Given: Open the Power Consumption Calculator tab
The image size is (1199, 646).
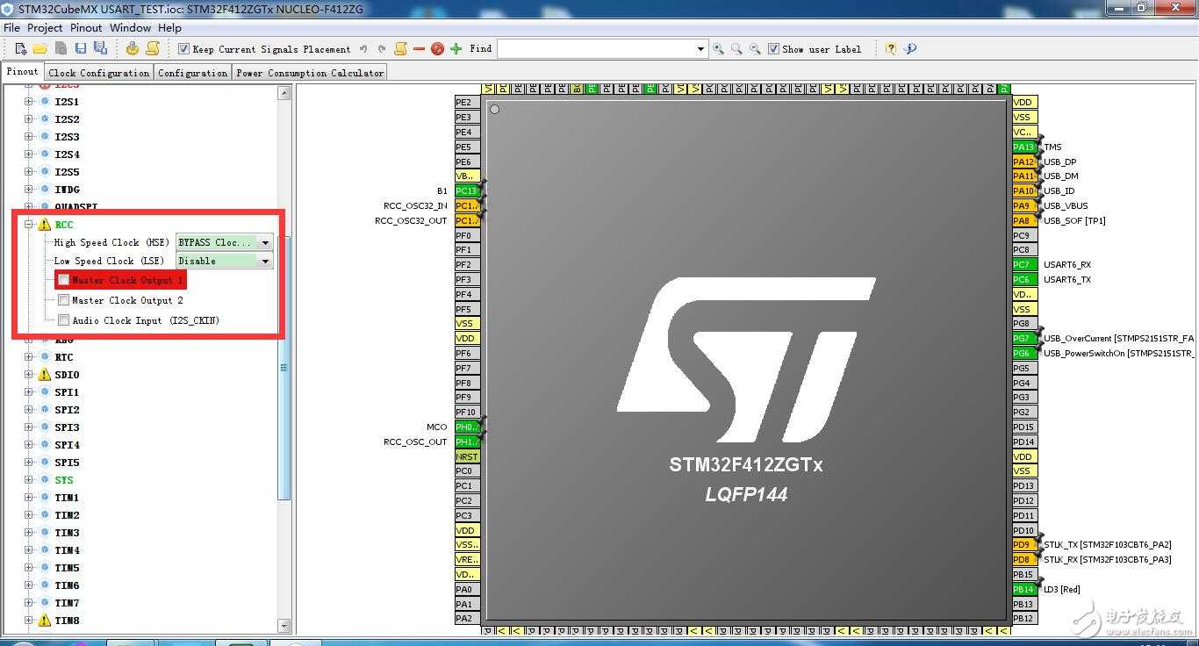Looking at the screenshot, I should coord(310,73).
